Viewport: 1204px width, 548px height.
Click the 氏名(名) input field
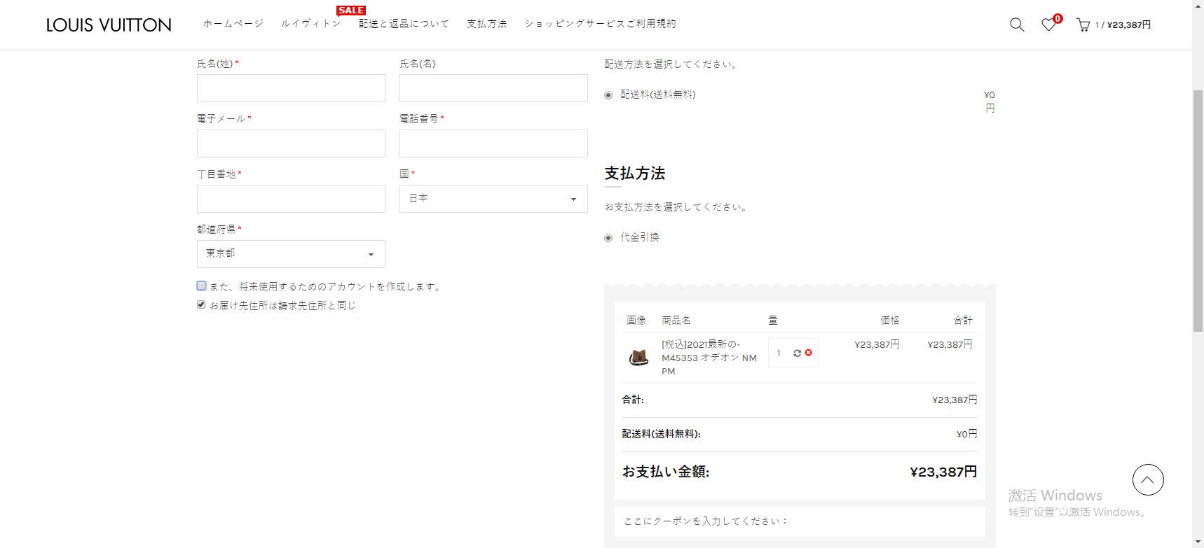tap(493, 88)
